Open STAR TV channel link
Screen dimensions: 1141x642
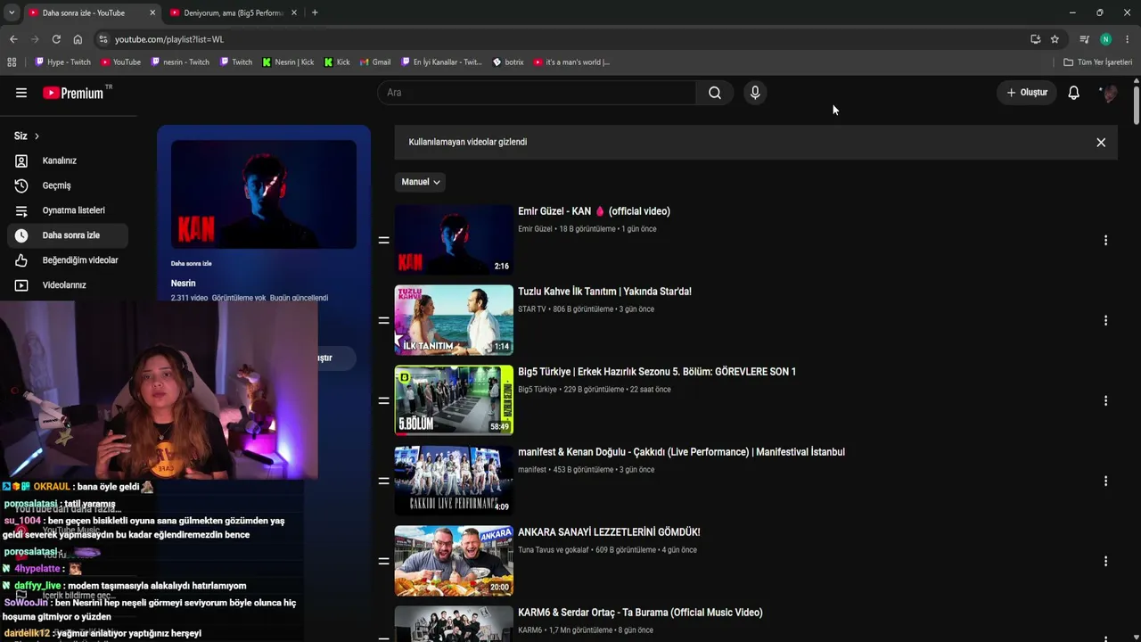[x=532, y=309]
